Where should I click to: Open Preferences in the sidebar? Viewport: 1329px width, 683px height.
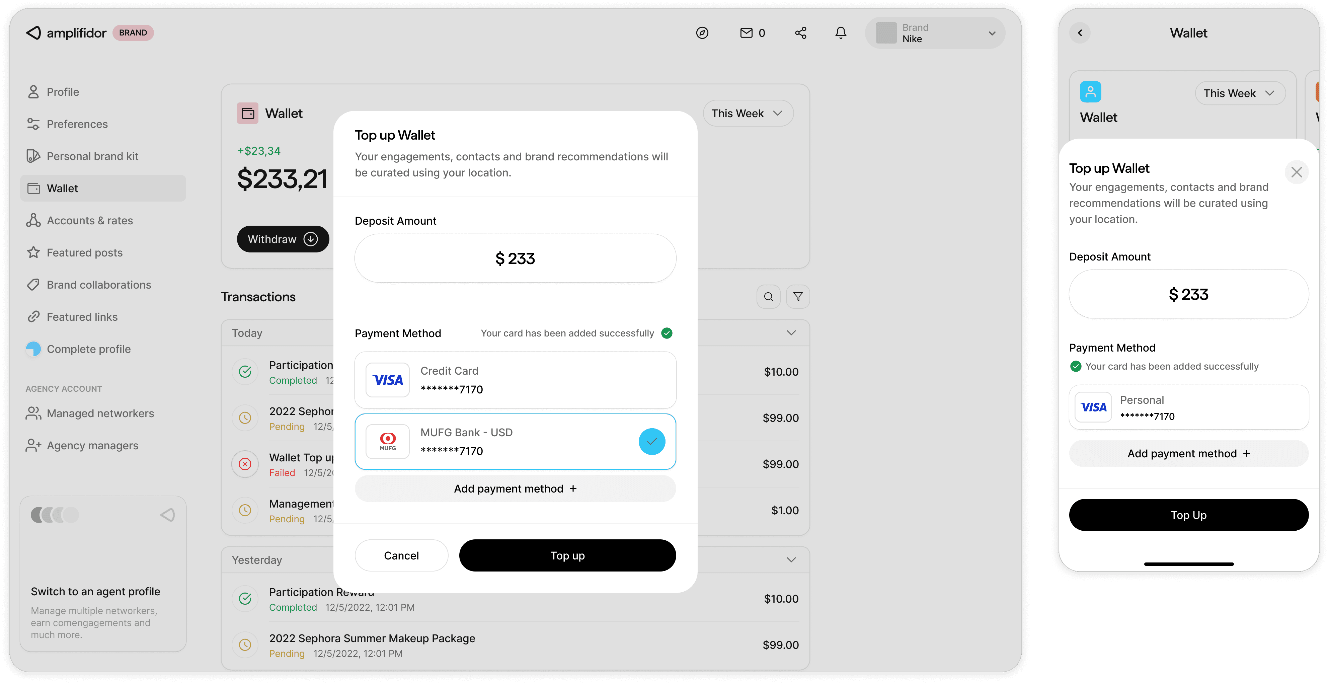tap(77, 124)
